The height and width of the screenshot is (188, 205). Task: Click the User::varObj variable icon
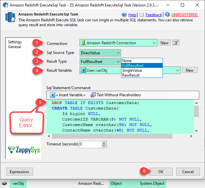click(83, 70)
